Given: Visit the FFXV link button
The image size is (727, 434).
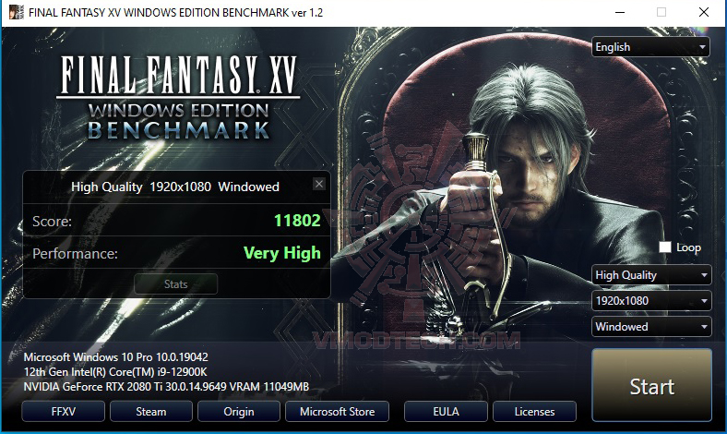Looking at the screenshot, I should pos(63,412).
